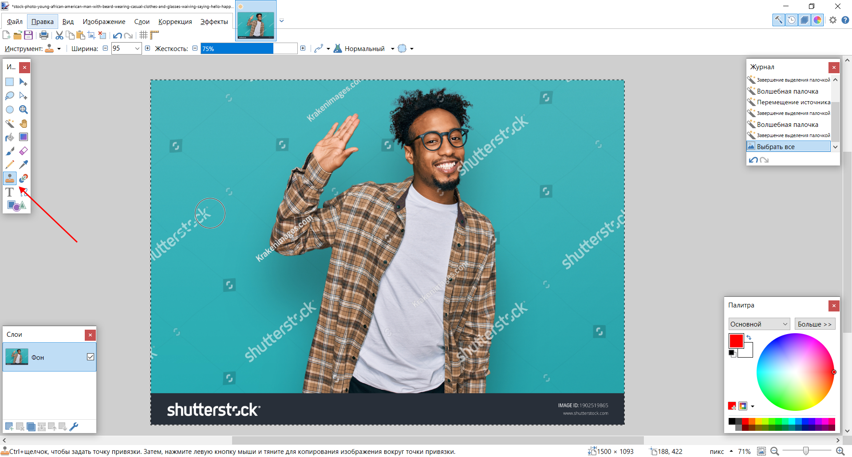Click the Open file folder icon
852x457 pixels.
(17, 35)
